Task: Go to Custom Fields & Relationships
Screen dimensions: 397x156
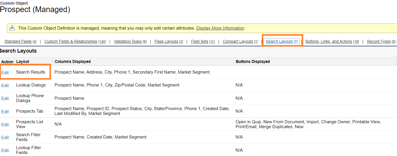Action: (71, 41)
